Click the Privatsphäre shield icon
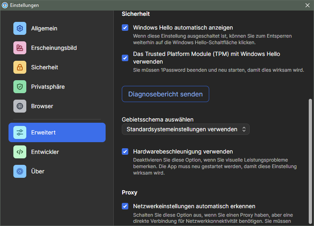This screenshot has width=314, height=226. (x=20, y=87)
